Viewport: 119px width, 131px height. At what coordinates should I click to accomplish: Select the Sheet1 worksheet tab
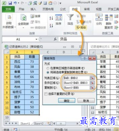[25, 124]
